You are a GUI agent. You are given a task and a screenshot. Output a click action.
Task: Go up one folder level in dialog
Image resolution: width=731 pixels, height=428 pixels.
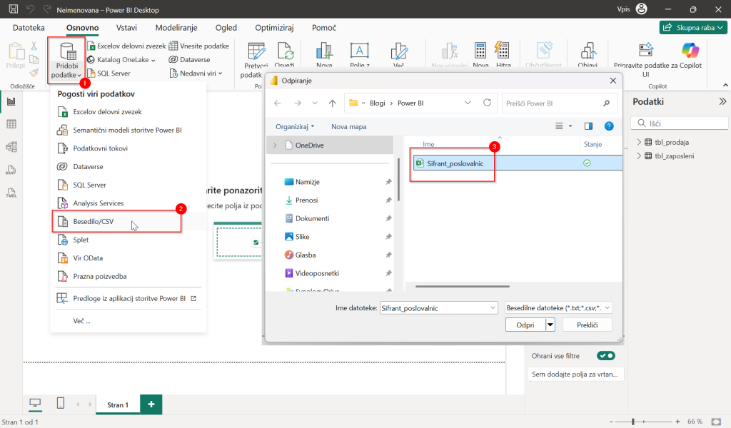[332, 103]
